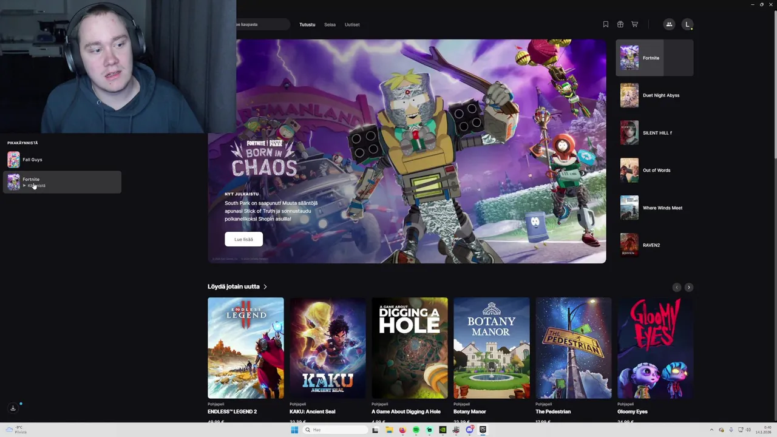
Task: Select RAVEN2 in featured list
Action: 654,245
